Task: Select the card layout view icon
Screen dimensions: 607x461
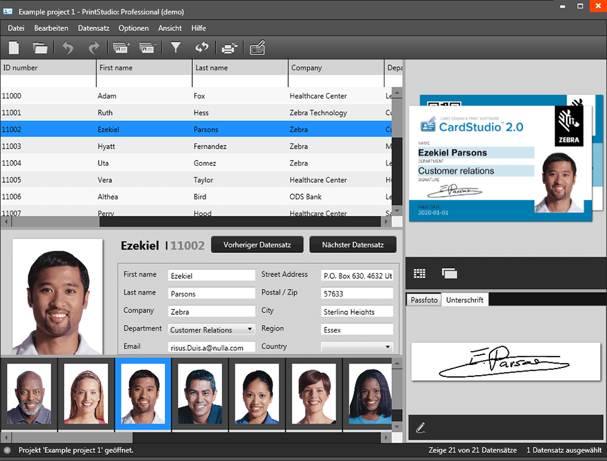Action: pyautogui.click(x=450, y=273)
